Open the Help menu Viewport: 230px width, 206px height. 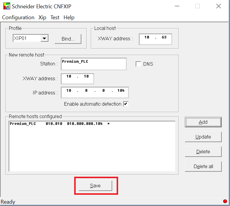[x=69, y=17]
